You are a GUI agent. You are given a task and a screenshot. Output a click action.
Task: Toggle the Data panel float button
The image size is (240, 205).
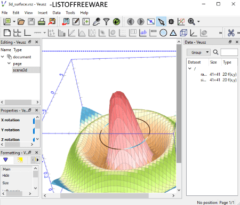230,42
